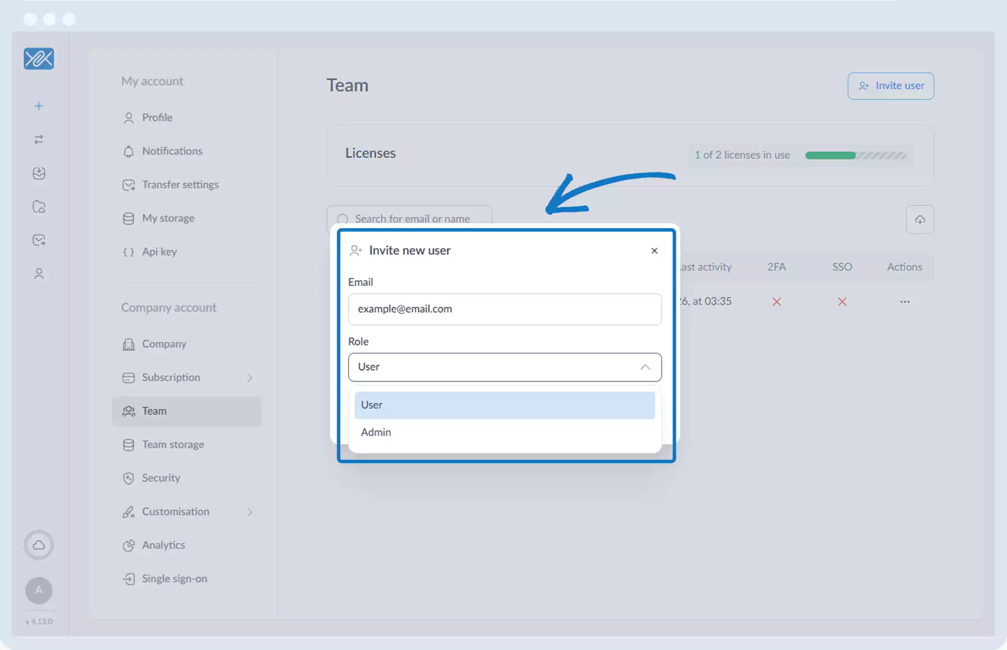Go to Team storage section
Image resolution: width=1007 pixels, height=650 pixels.
point(173,445)
